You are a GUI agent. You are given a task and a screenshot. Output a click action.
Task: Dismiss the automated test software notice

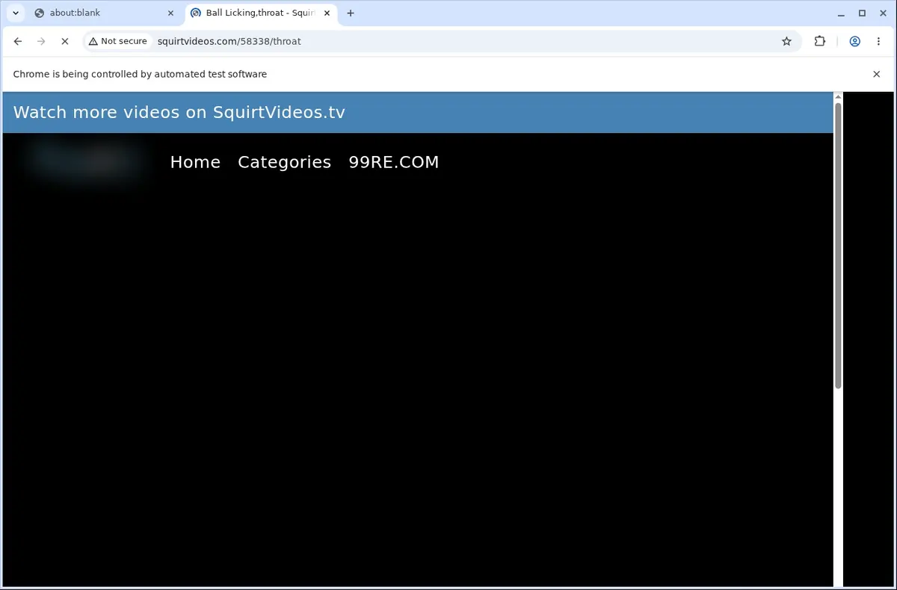pyautogui.click(x=876, y=74)
